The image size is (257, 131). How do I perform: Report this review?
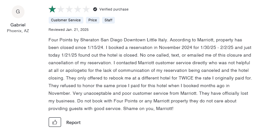click(x=73, y=122)
